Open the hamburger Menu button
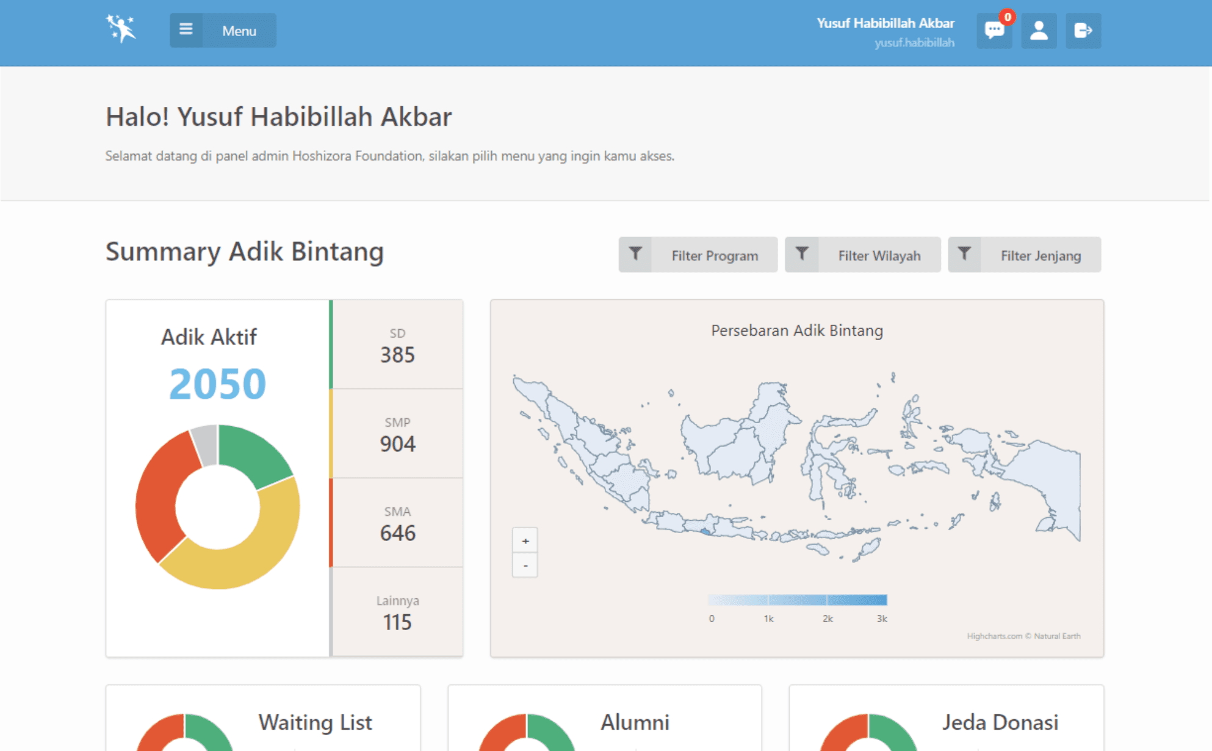 pos(223,31)
